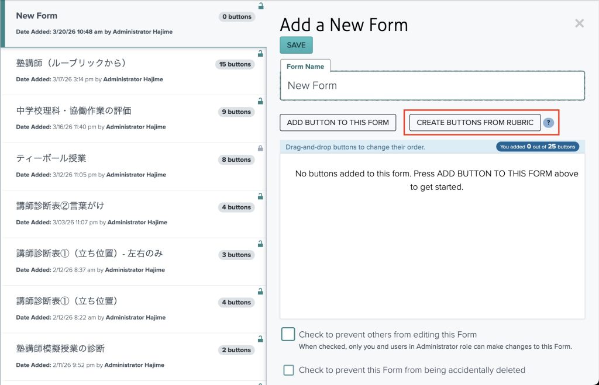Click lock icon on 講師診断表②言葉がけ form

click(260, 196)
